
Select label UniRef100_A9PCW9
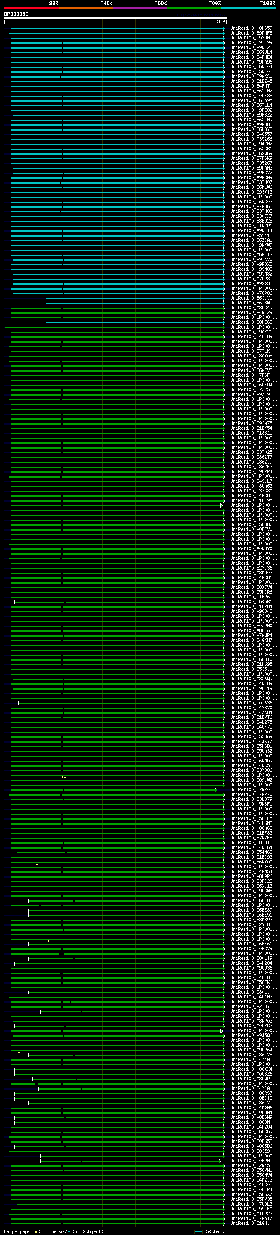pos(251,177)
